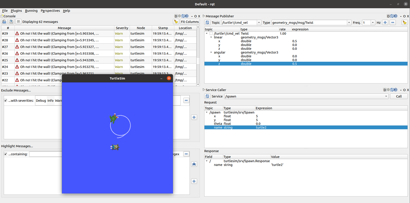Click the Service Caller reload icon
The width and height of the screenshot is (410, 203).
[392, 90]
